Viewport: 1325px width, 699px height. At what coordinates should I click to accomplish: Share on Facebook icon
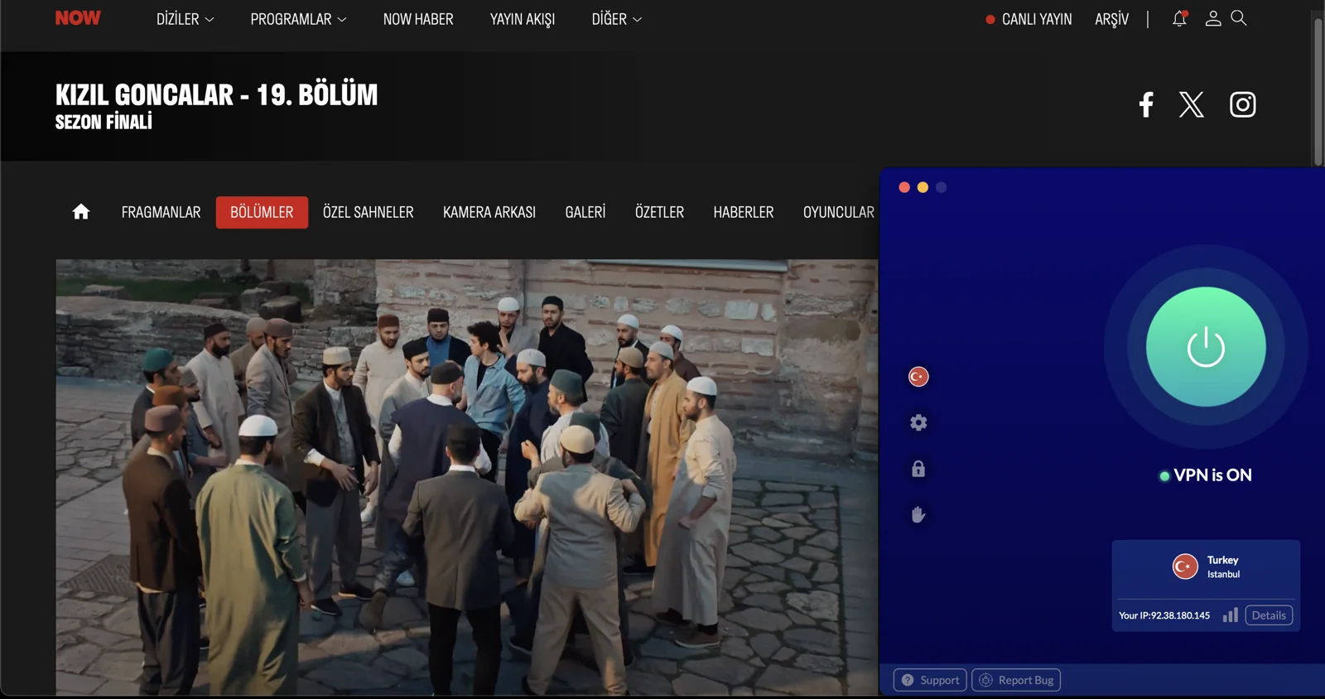click(x=1146, y=104)
